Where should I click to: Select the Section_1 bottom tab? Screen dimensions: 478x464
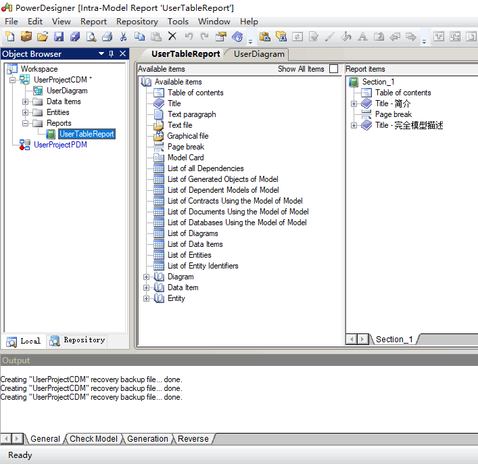[x=394, y=340]
